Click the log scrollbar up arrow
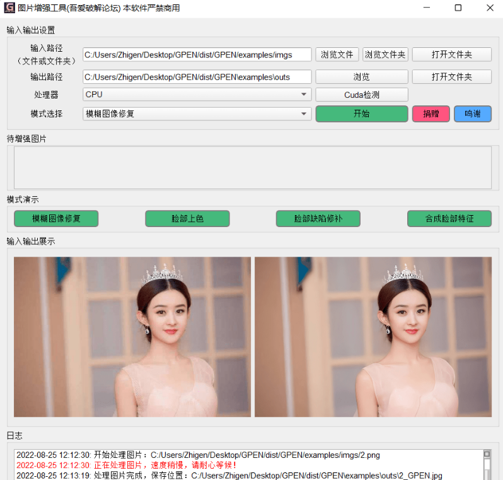This screenshot has width=503, height=480. tap(487, 454)
